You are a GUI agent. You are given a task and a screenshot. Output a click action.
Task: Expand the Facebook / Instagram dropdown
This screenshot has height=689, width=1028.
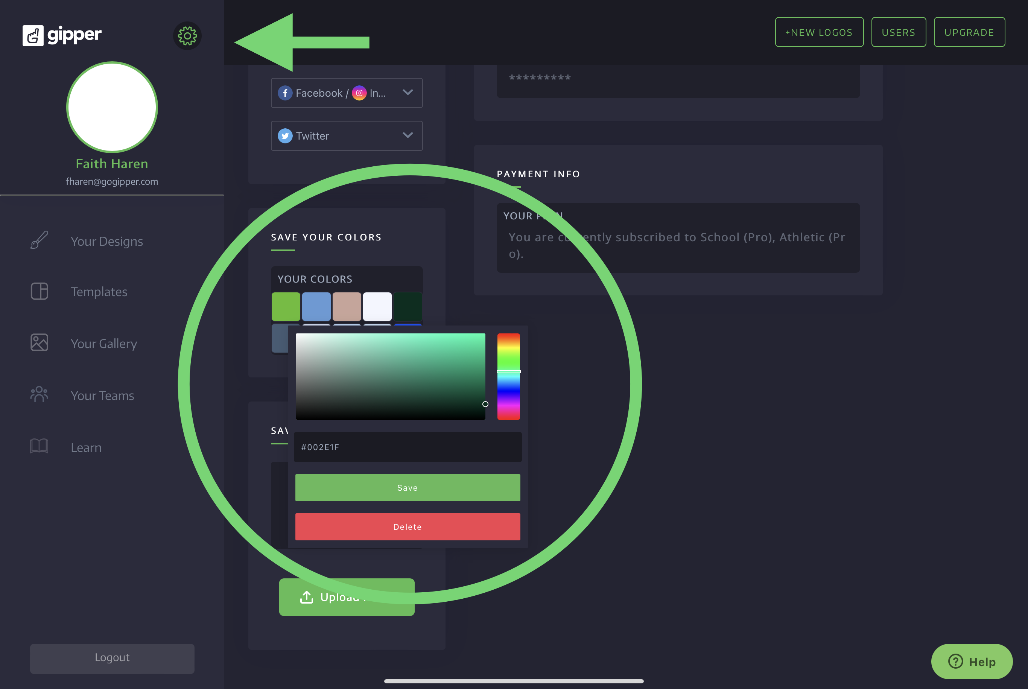[407, 92]
